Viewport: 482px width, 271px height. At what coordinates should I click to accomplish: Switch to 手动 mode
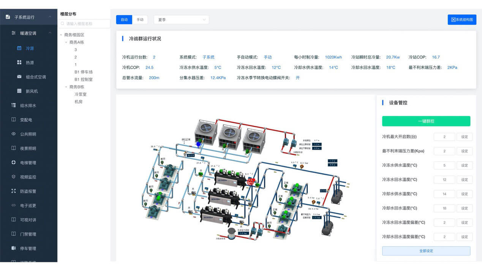tap(140, 20)
